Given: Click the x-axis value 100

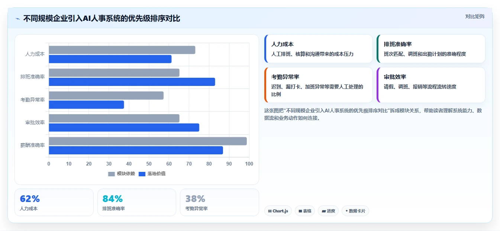Looking at the screenshot, I should tap(249, 164).
